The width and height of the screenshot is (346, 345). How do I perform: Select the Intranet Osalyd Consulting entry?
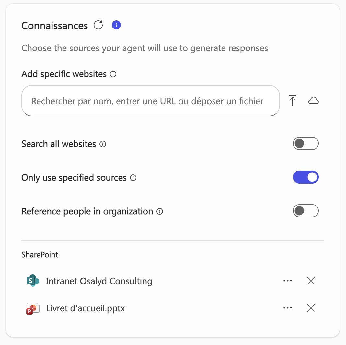99,281
